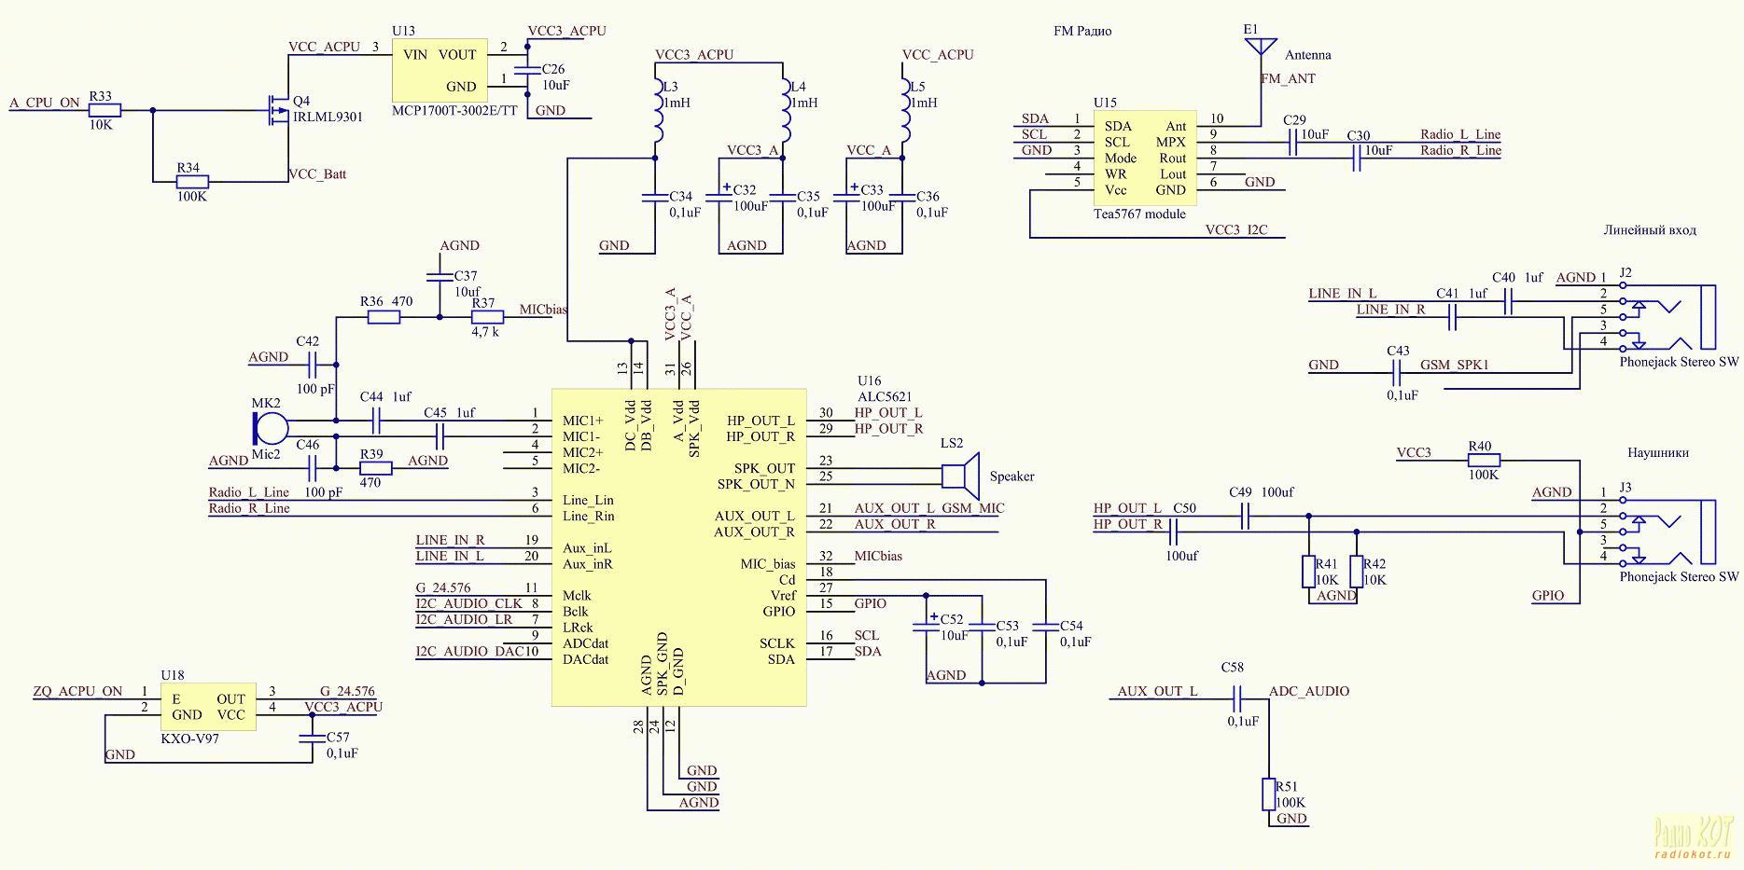Select the U15 Tea5767 module block
This screenshot has height=870, width=1744.
click(1144, 159)
